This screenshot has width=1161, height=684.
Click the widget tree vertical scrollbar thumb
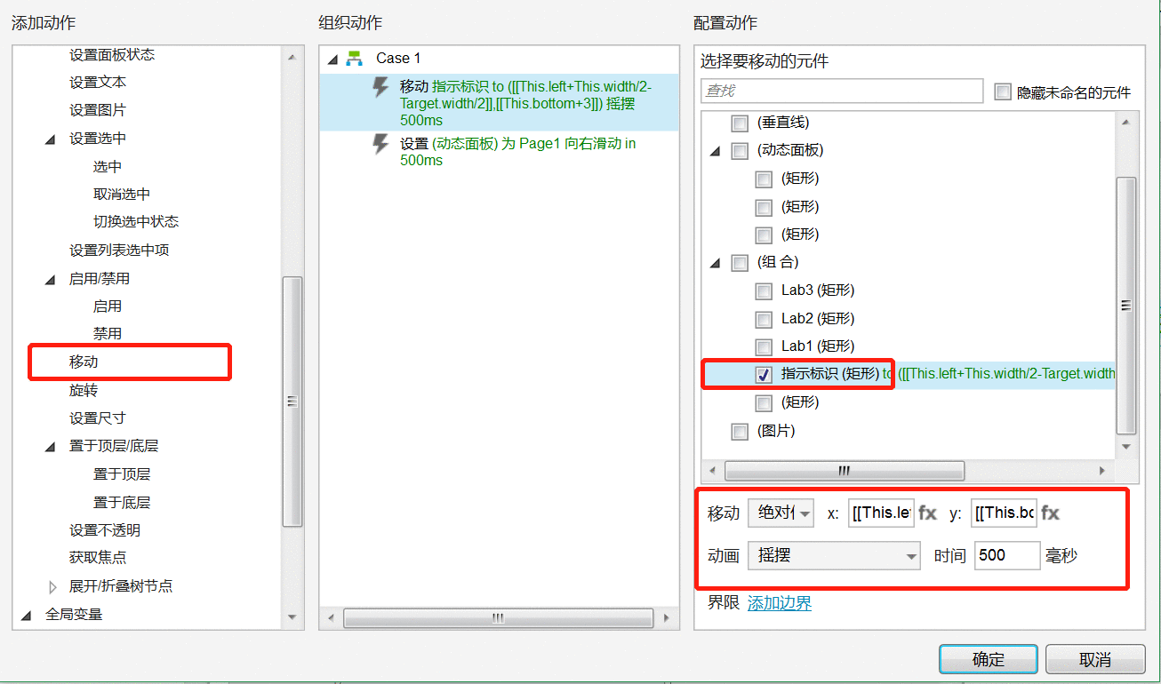point(1126,306)
